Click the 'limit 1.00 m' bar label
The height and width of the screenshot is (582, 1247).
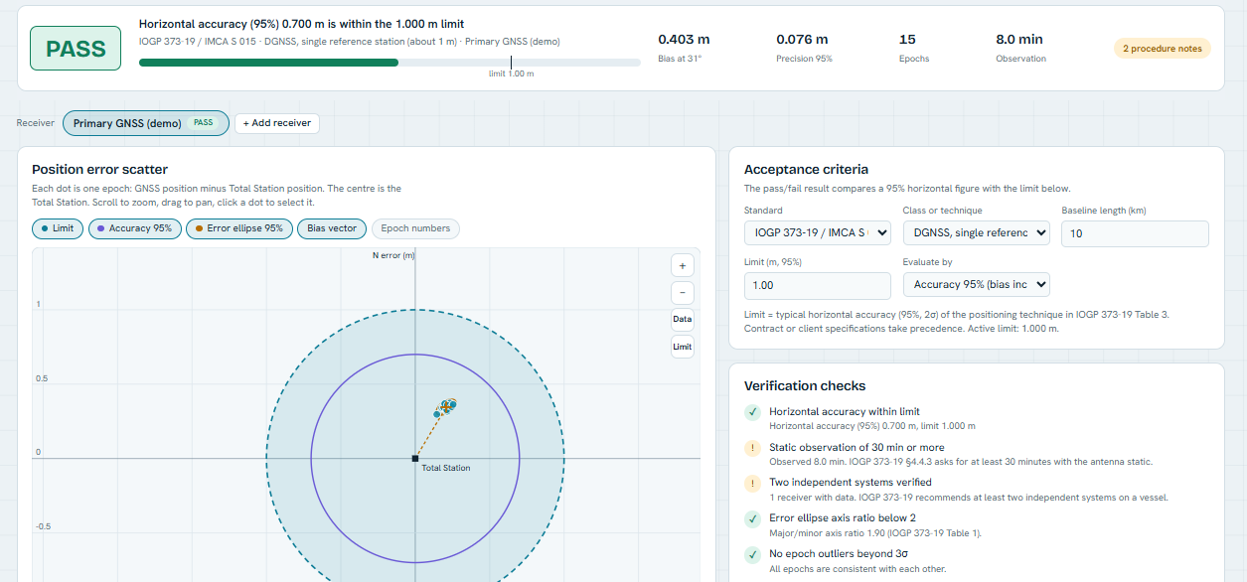pyautogui.click(x=511, y=74)
